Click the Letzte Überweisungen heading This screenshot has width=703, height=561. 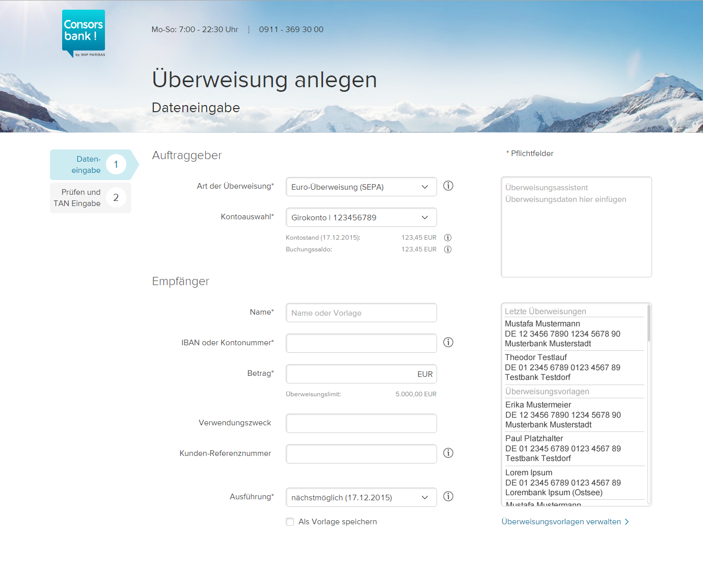545,311
